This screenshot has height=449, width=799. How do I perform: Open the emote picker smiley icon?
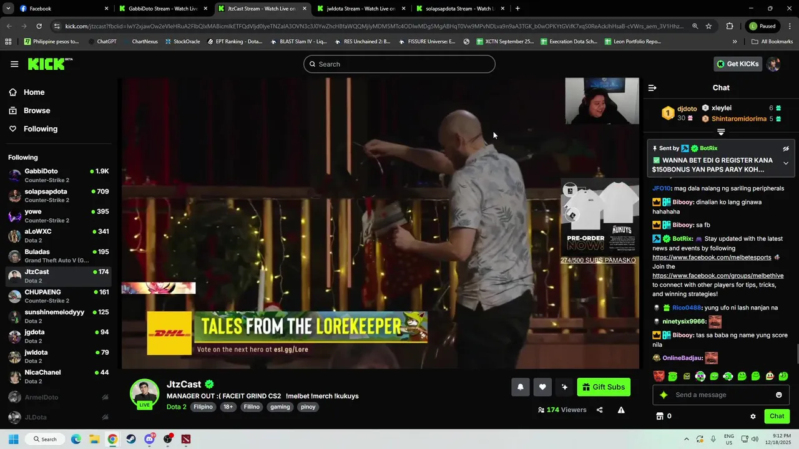tap(778, 395)
